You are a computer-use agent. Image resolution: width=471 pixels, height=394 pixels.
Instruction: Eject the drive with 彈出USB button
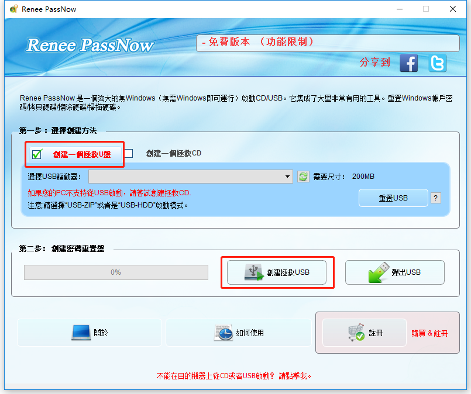tap(395, 272)
